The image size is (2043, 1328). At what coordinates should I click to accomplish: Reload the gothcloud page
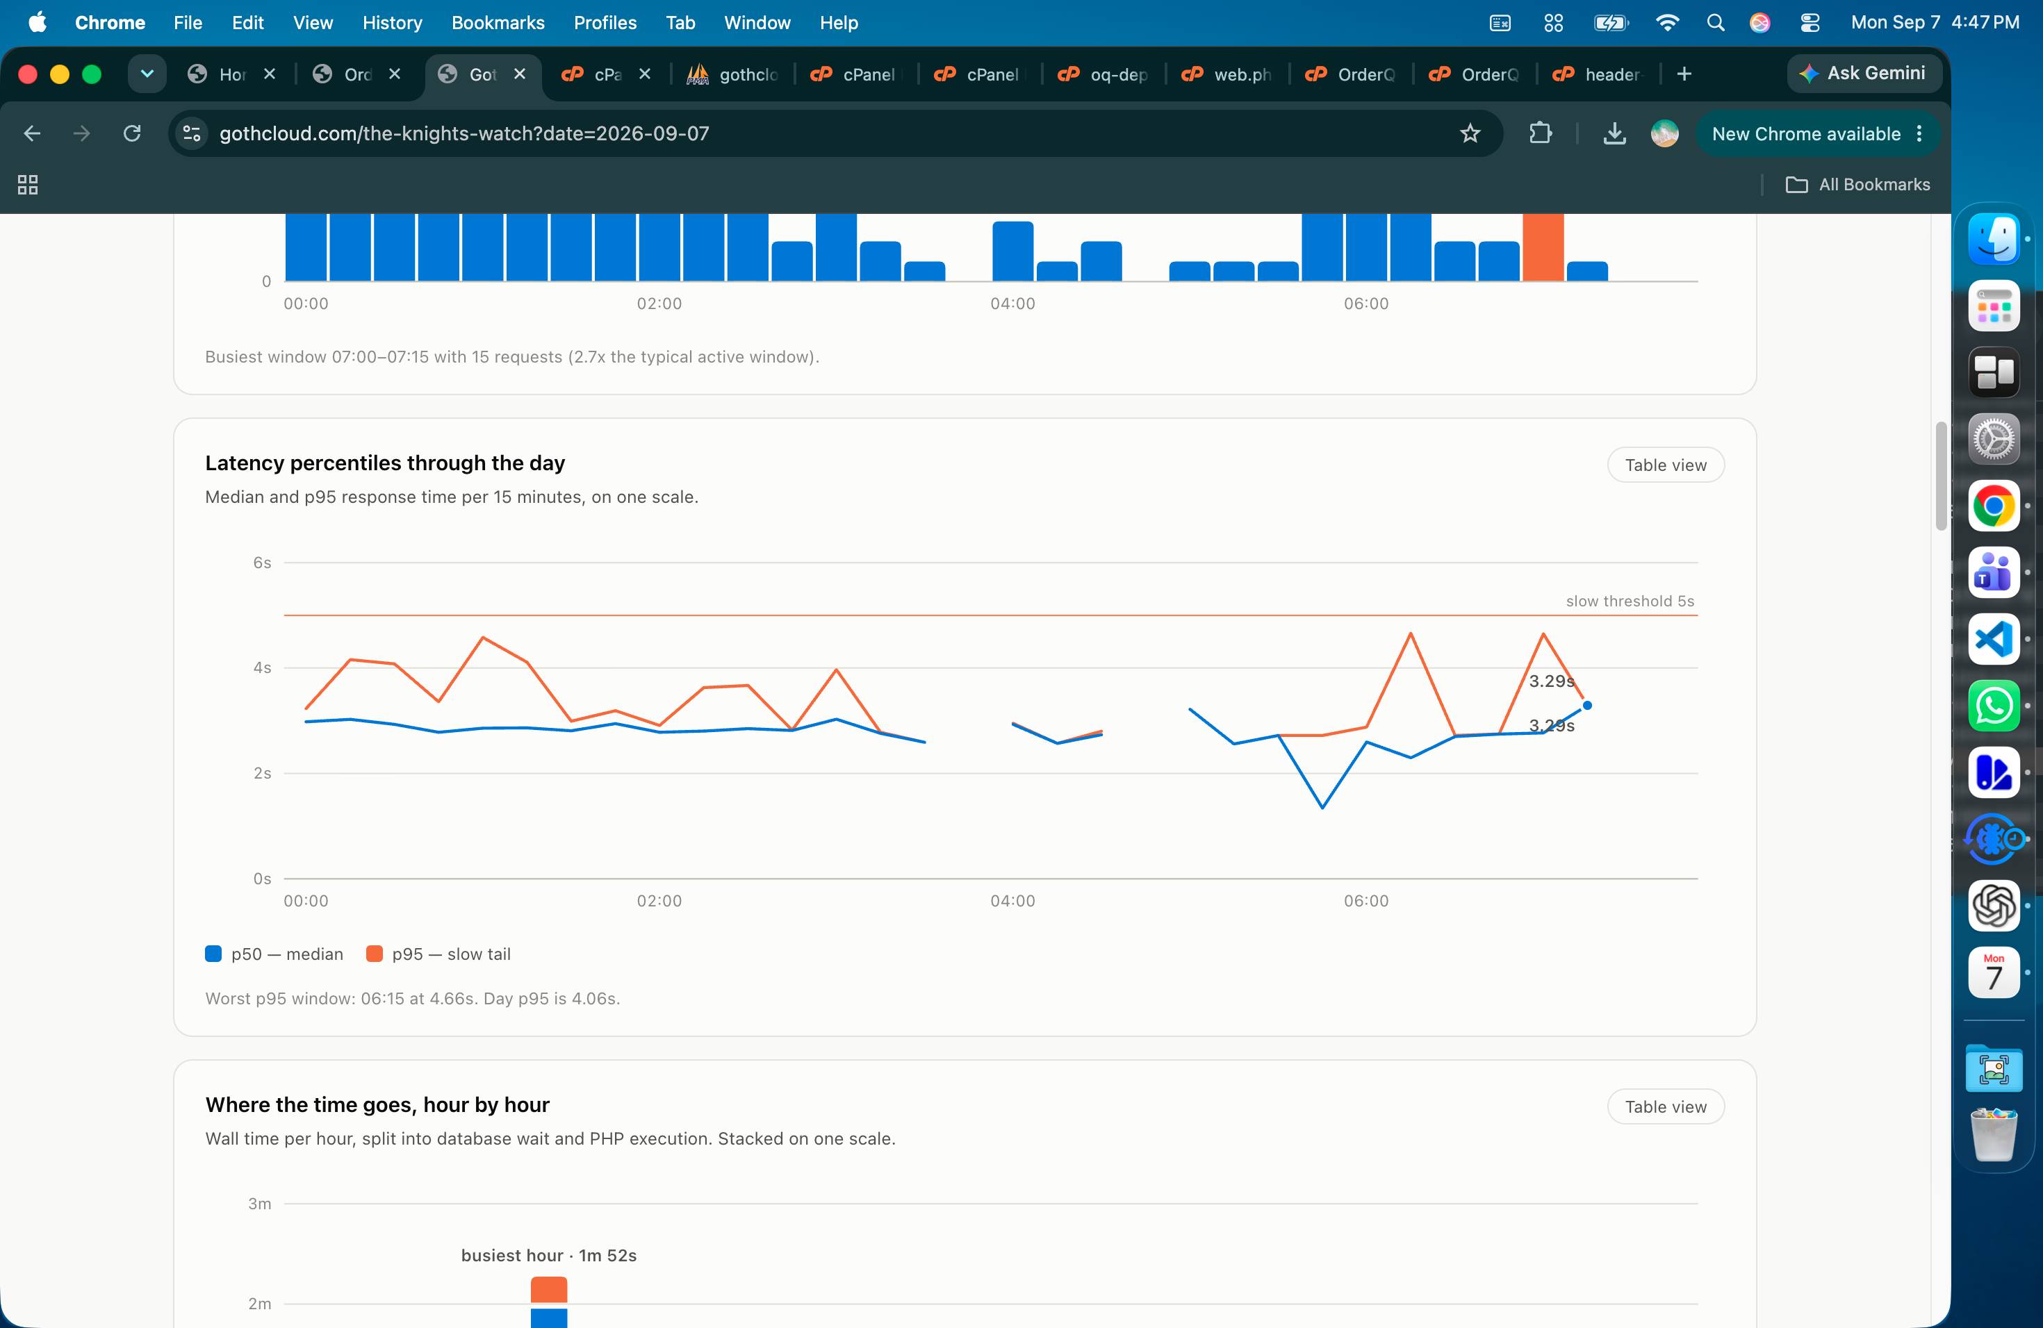coord(132,134)
